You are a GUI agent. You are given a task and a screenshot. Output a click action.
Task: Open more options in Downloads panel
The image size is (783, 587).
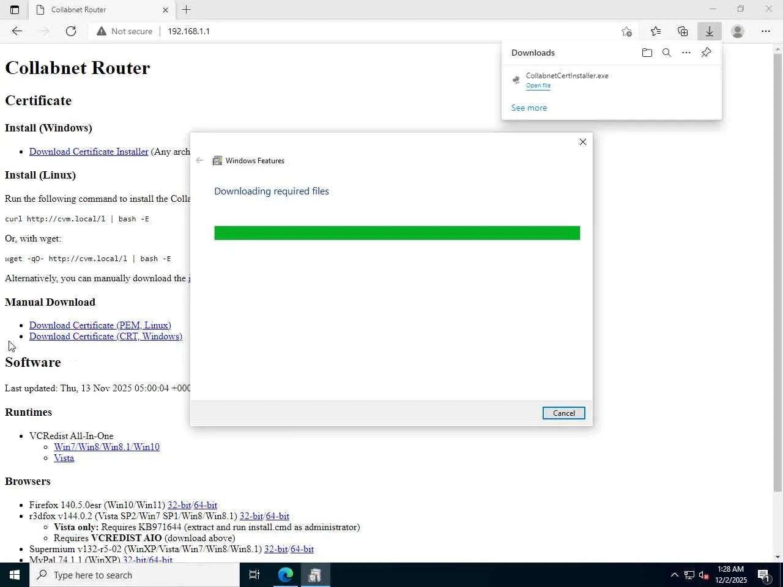[x=686, y=53]
